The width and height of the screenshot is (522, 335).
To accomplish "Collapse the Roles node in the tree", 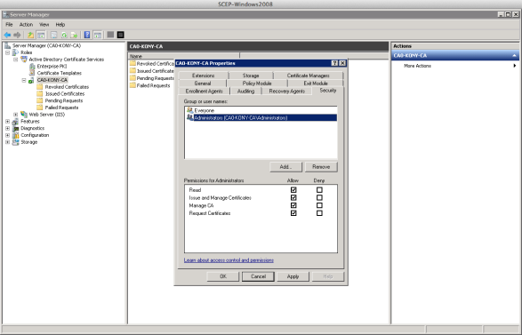I will click(7, 52).
